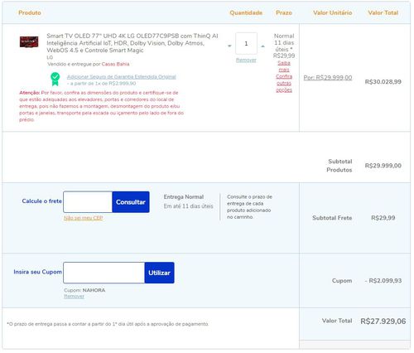
Task: Remove the NAHORA coupon
Action: (74, 297)
